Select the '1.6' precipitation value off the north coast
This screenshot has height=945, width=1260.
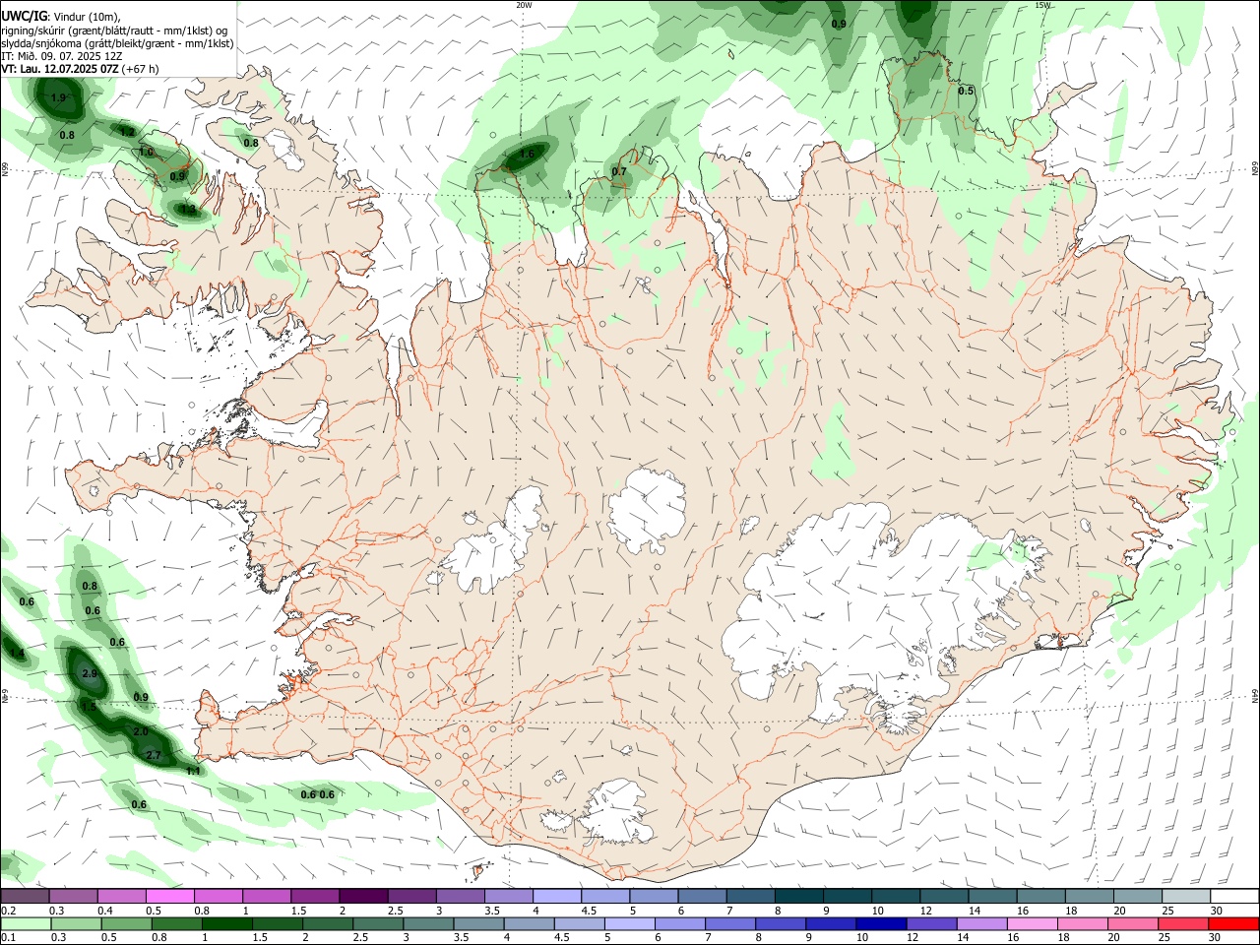[x=527, y=154]
